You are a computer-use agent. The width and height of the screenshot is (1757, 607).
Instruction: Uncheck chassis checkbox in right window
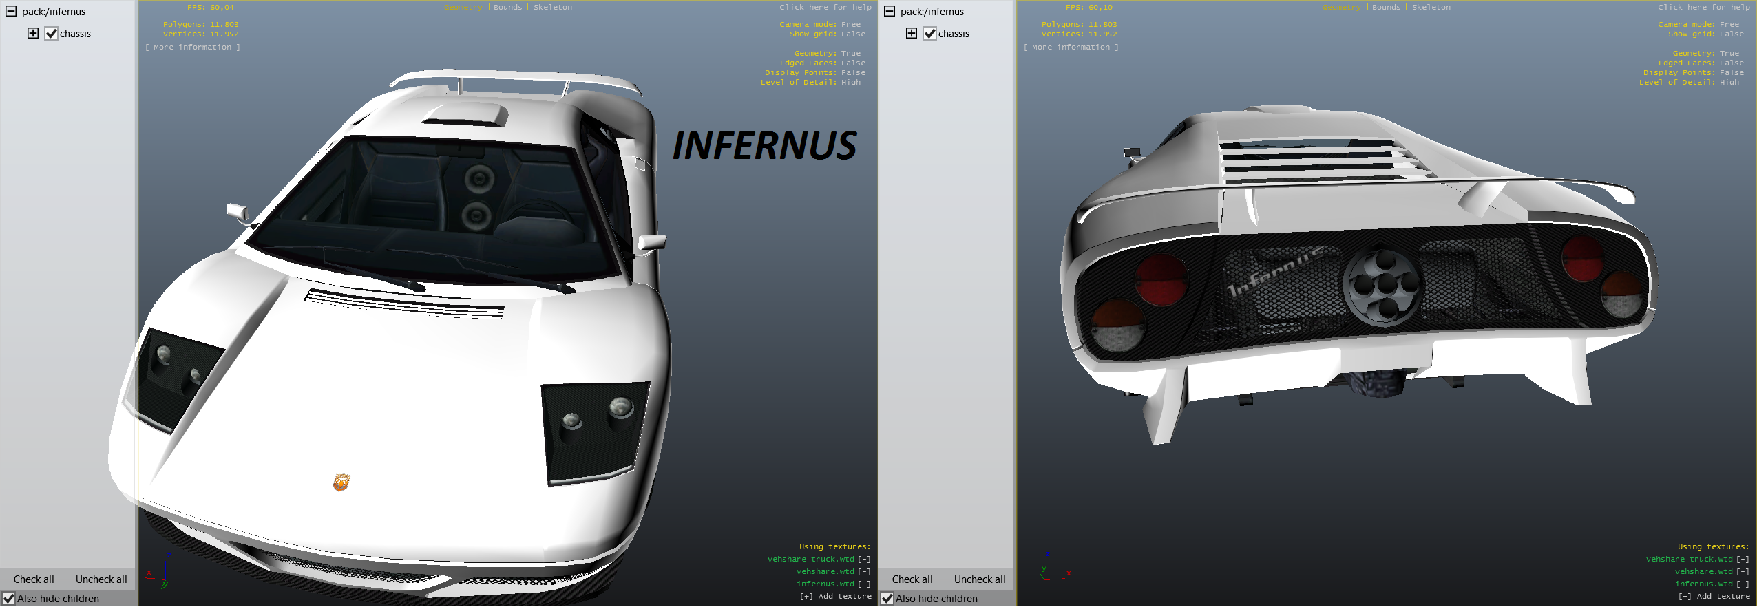tap(929, 34)
